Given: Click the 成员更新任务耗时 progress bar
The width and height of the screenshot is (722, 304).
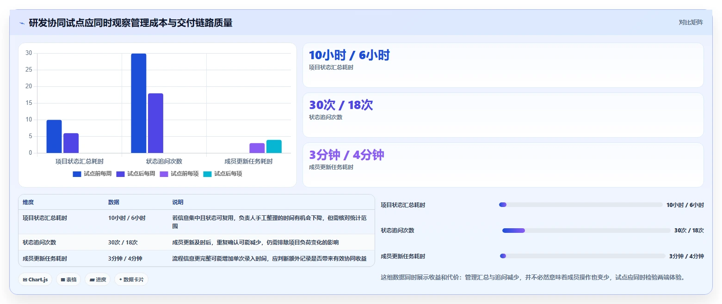Looking at the screenshot, I should (x=583, y=256).
